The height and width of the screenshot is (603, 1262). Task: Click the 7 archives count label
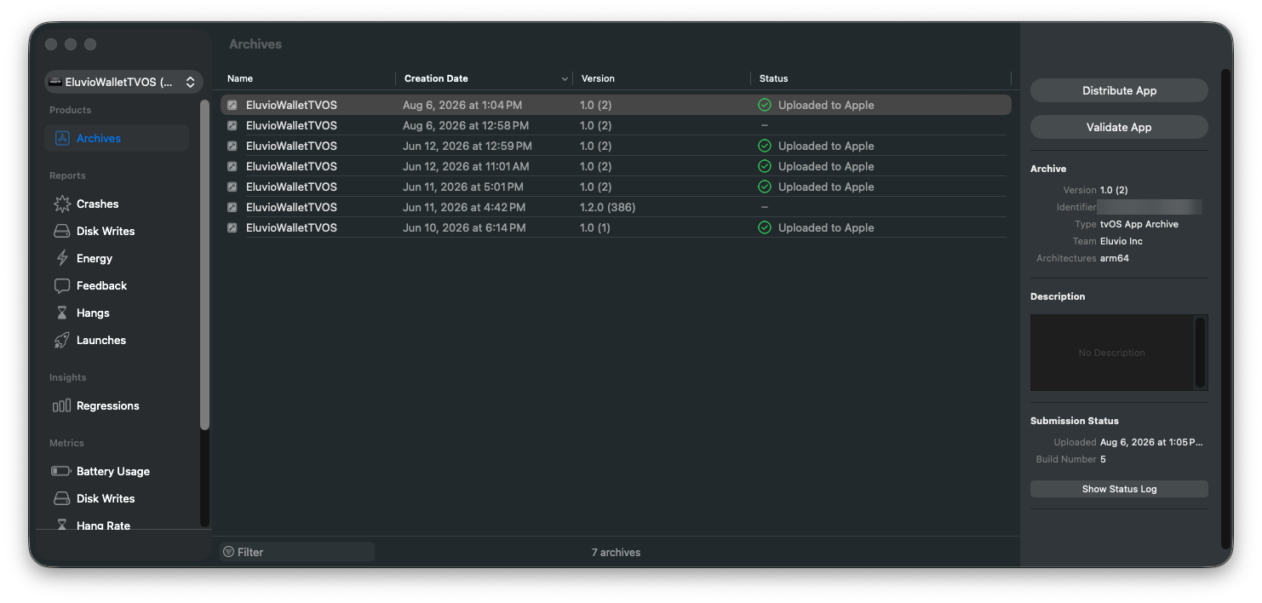tap(616, 552)
